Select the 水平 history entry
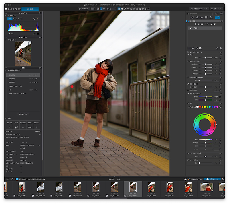The width and height of the screenshot is (229, 204). tap(23, 90)
